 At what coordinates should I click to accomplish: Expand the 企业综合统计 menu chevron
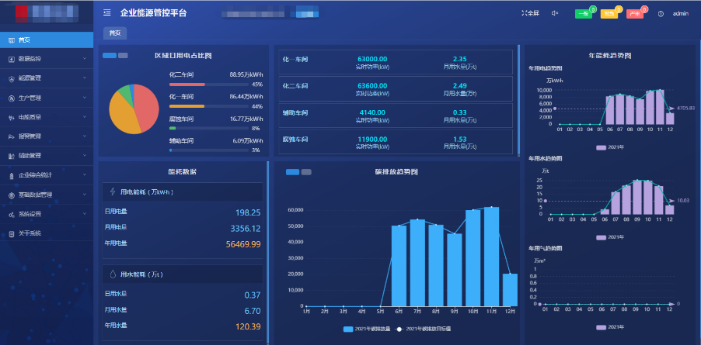pos(84,175)
